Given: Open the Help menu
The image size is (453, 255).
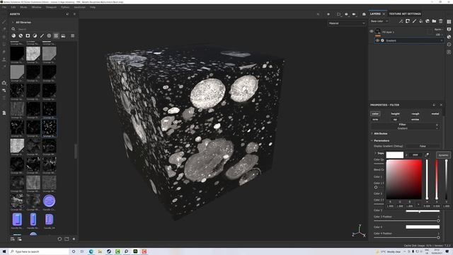Looking at the screenshot, I should point(93,7).
